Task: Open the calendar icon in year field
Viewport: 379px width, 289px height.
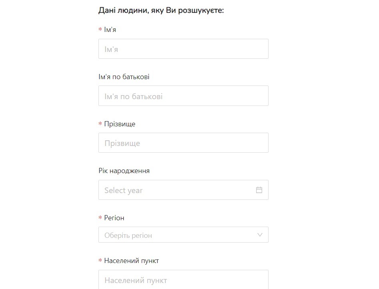Action: coord(259,190)
